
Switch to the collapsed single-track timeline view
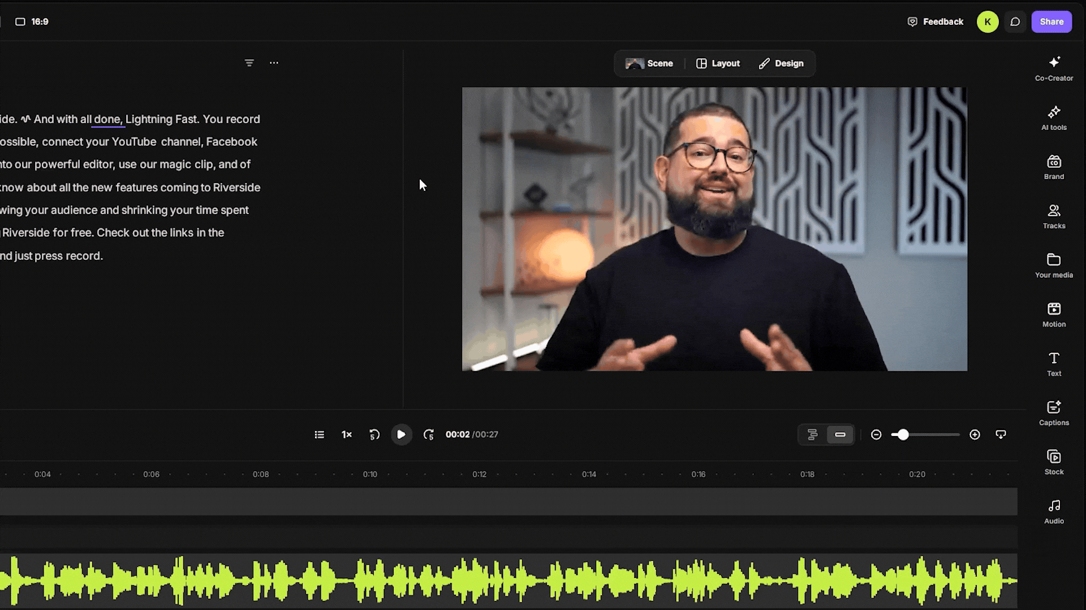coord(840,434)
